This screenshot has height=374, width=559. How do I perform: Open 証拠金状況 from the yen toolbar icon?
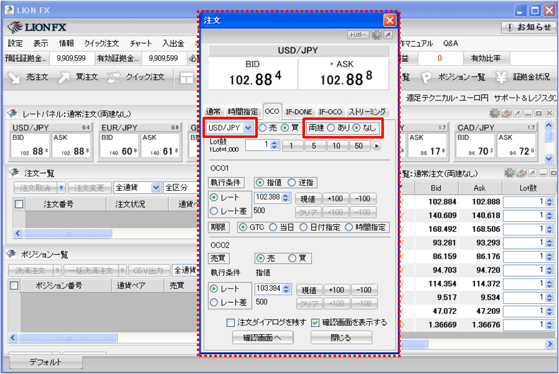point(501,78)
